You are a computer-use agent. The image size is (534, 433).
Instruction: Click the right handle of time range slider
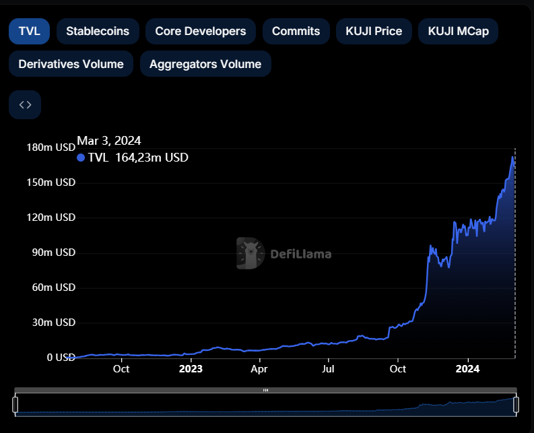pos(516,405)
